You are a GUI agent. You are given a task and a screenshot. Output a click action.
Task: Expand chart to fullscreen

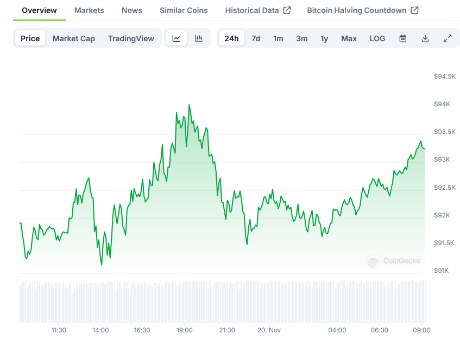click(x=448, y=39)
